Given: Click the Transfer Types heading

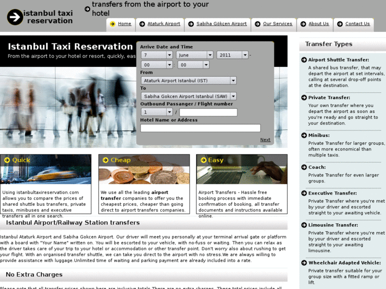Looking at the screenshot, I should pyautogui.click(x=329, y=44).
